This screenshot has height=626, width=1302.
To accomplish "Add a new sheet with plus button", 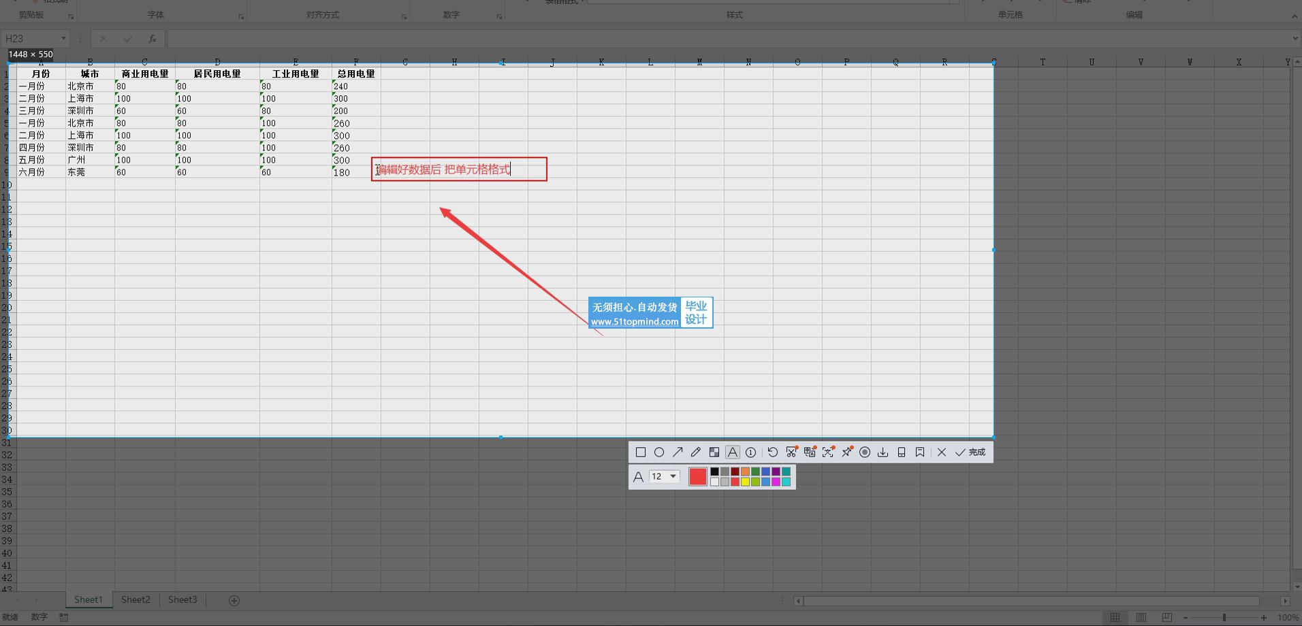I will (x=234, y=601).
